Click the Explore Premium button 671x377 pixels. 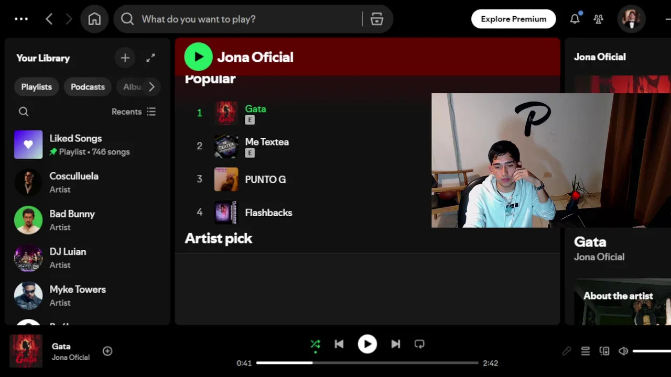[x=513, y=19]
